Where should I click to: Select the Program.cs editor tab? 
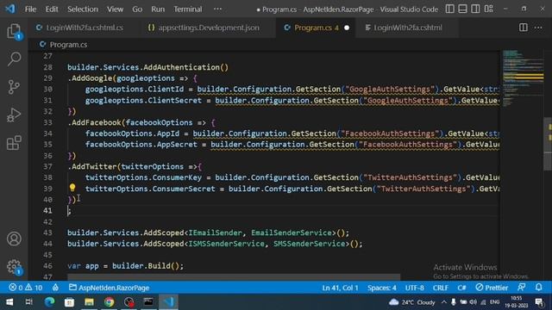tap(317, 28)
